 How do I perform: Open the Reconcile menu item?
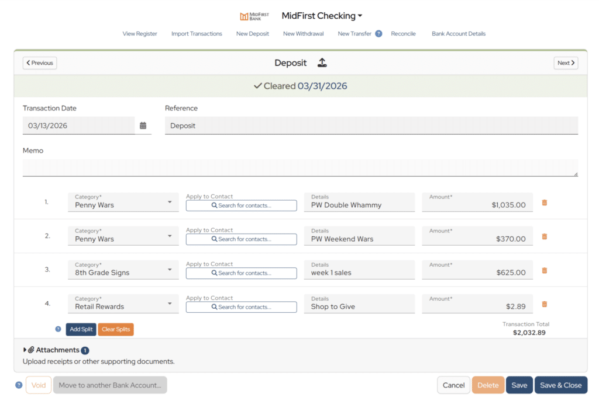[403, 33]
